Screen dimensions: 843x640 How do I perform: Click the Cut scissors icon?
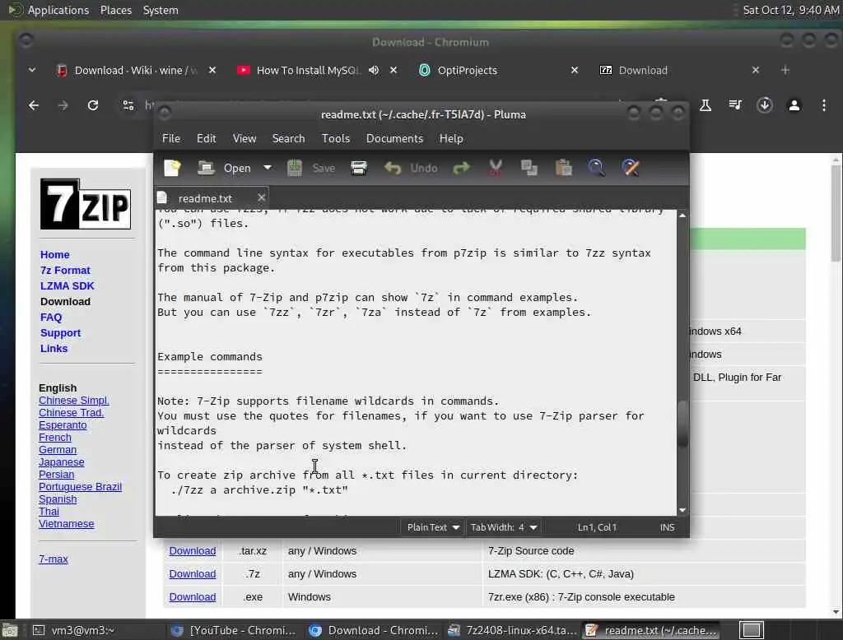[495, 168]
